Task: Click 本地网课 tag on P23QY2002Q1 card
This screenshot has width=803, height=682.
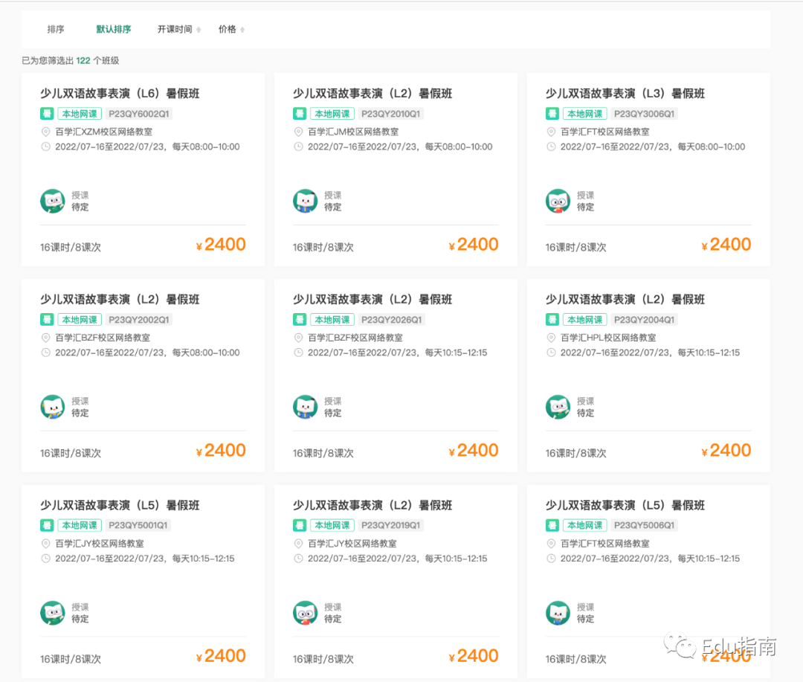Action: [80, 320]
